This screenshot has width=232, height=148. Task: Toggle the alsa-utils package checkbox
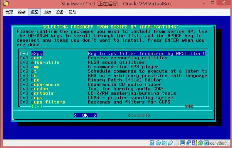24,62
